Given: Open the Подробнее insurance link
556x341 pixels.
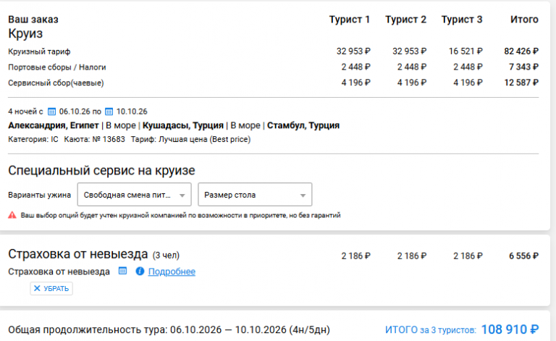Looking at the screenshot, I should (x=172, y=271).
